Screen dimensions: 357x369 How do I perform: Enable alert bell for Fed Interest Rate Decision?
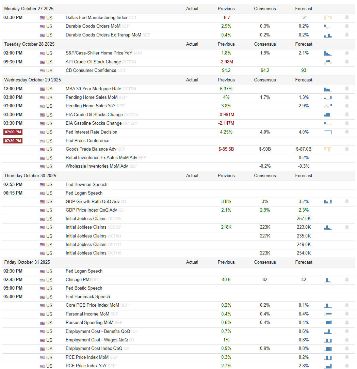[x=347, y=132]
